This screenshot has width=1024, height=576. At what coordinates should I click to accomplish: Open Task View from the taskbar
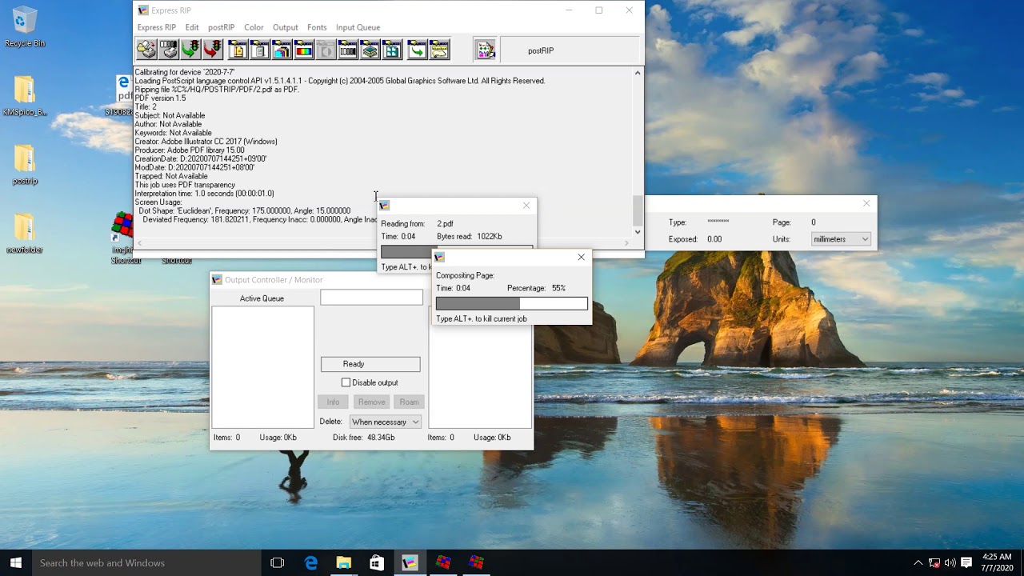coord(278,563)
